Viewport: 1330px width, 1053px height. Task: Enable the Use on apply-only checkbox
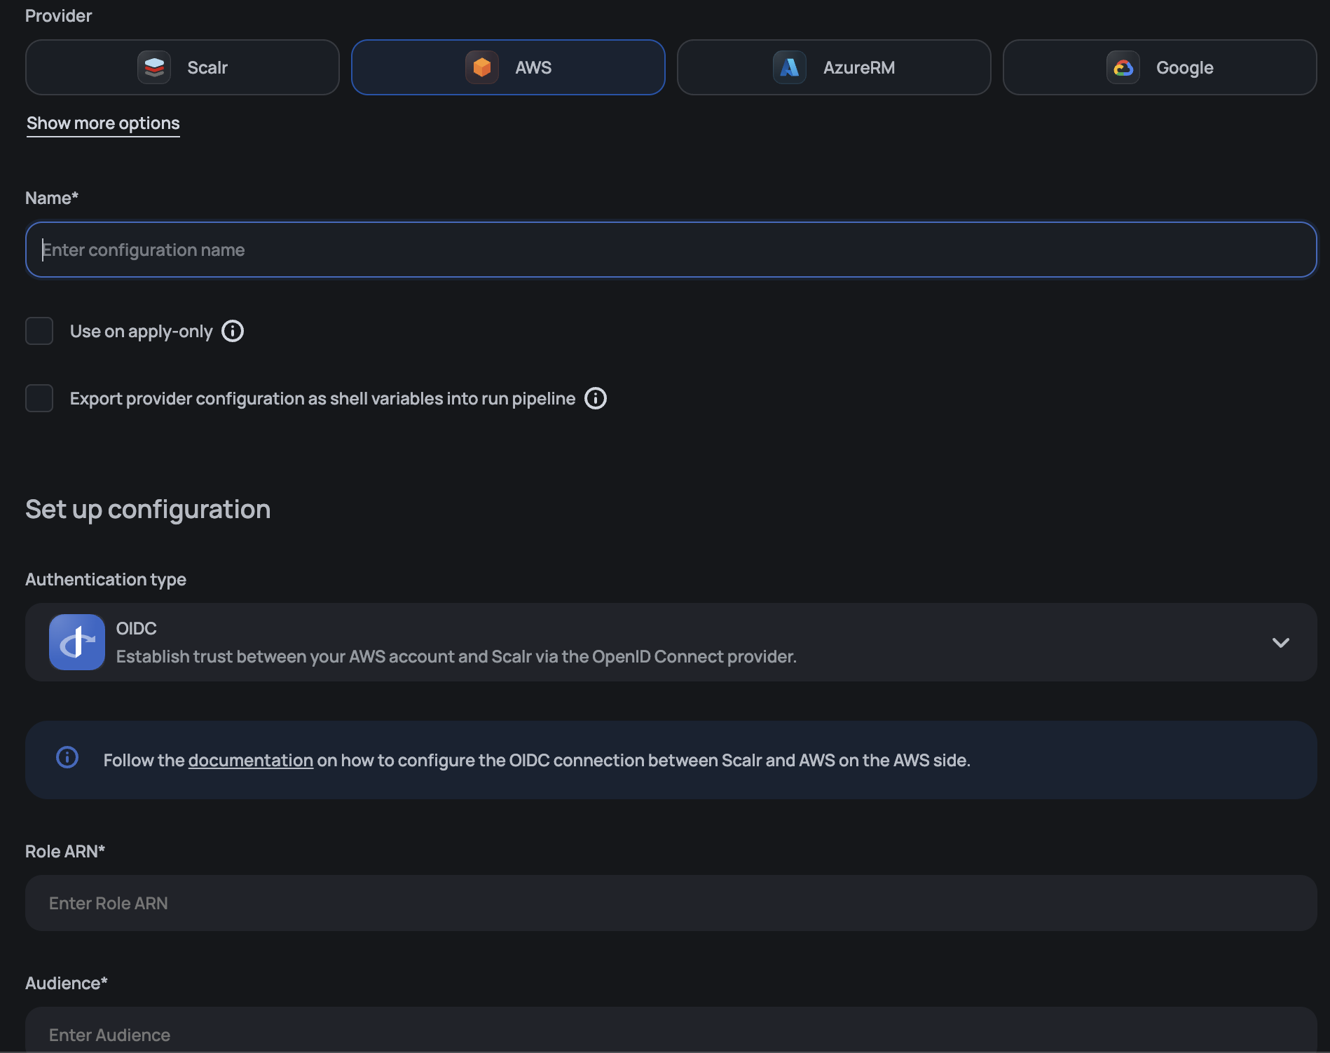(x=39, y=331)
